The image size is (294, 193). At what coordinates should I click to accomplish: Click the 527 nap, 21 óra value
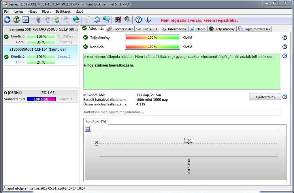tap(148, 95)
